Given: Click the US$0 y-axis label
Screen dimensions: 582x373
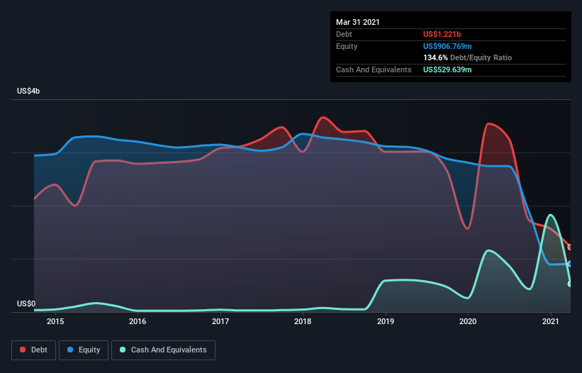Looking at the screenshot, I should pyautogui.click(x=26, y=304).
